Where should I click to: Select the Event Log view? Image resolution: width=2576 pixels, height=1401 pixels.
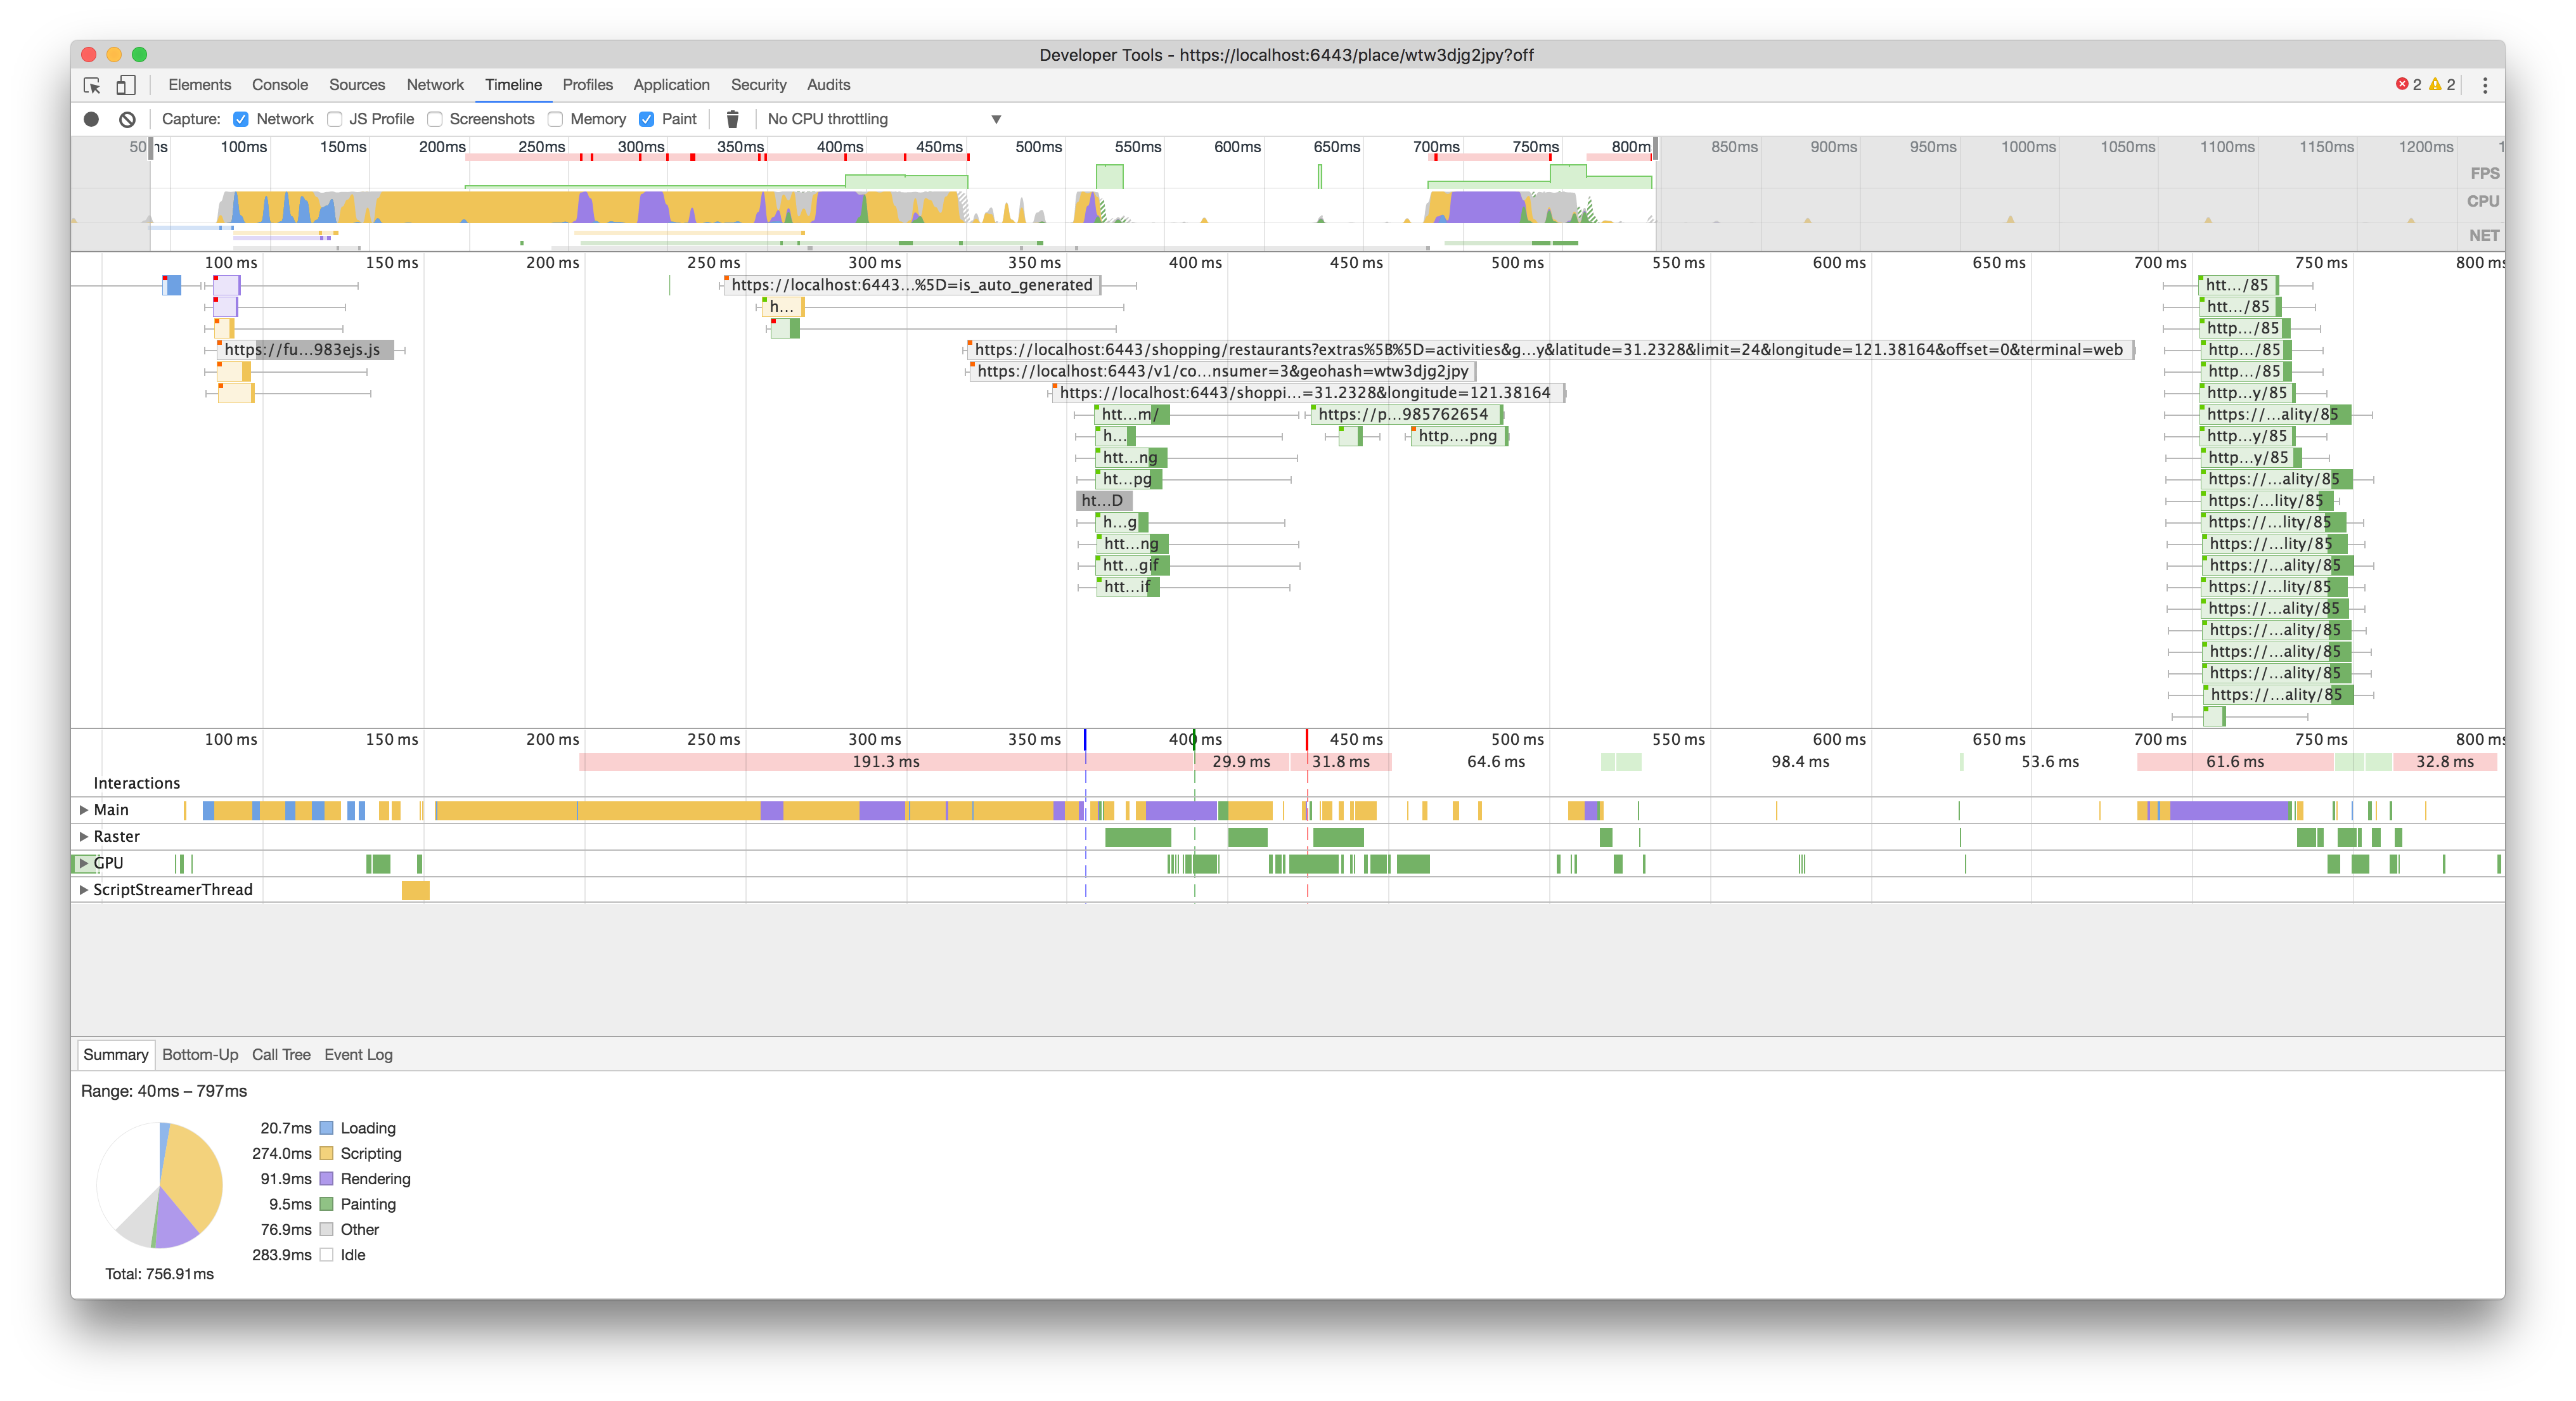pyautogui.click(x=358, y=1054)
